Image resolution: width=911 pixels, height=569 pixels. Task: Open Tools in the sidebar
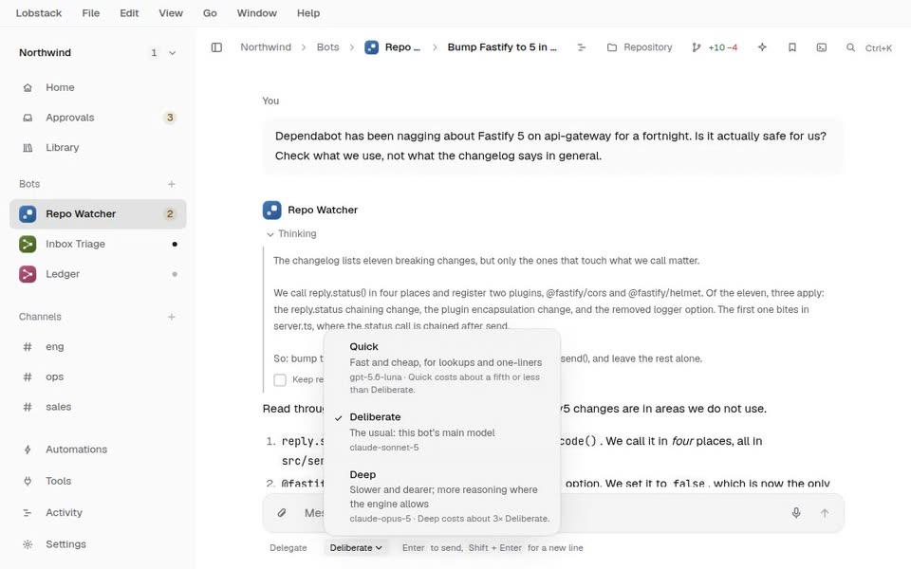point(98,481)
